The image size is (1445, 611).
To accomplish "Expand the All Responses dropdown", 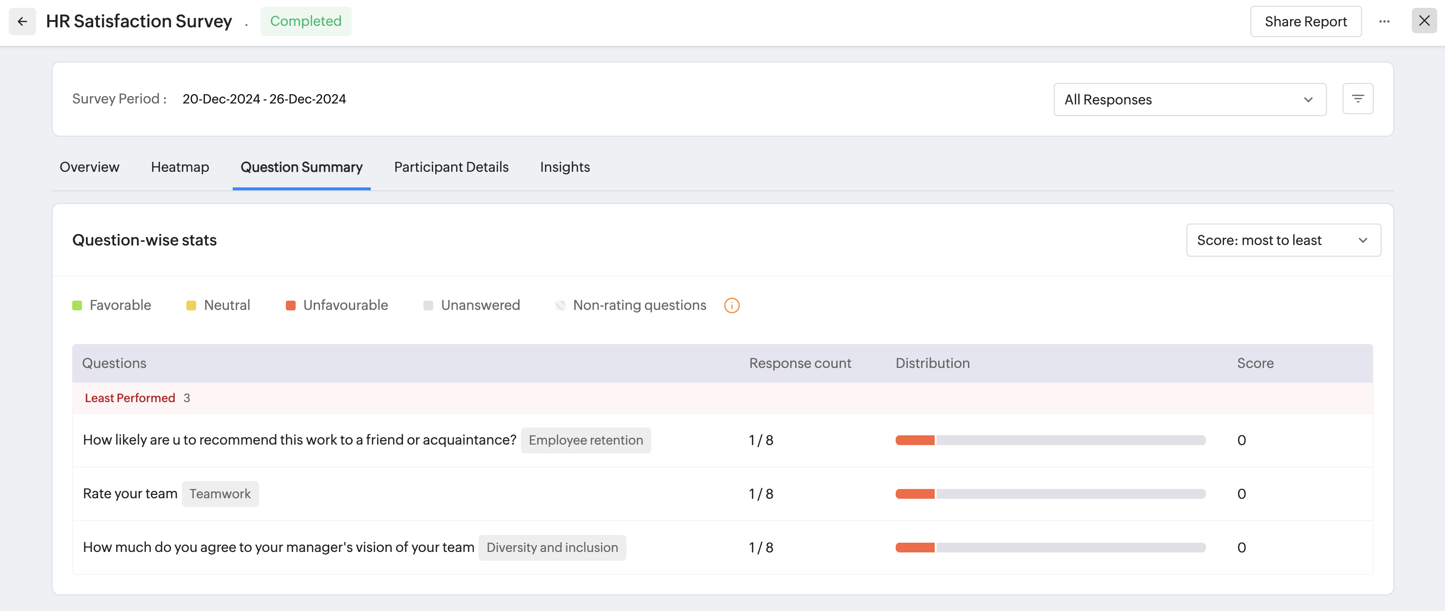I will (1189, 100).
